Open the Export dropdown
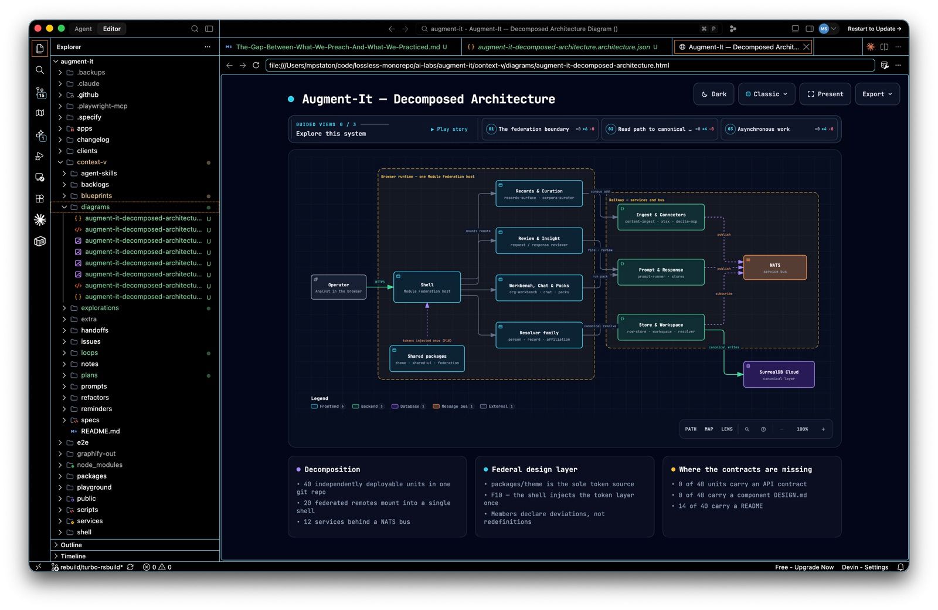Image resolution: width=938 pixels, height=610 pixels. pos(877,94)
